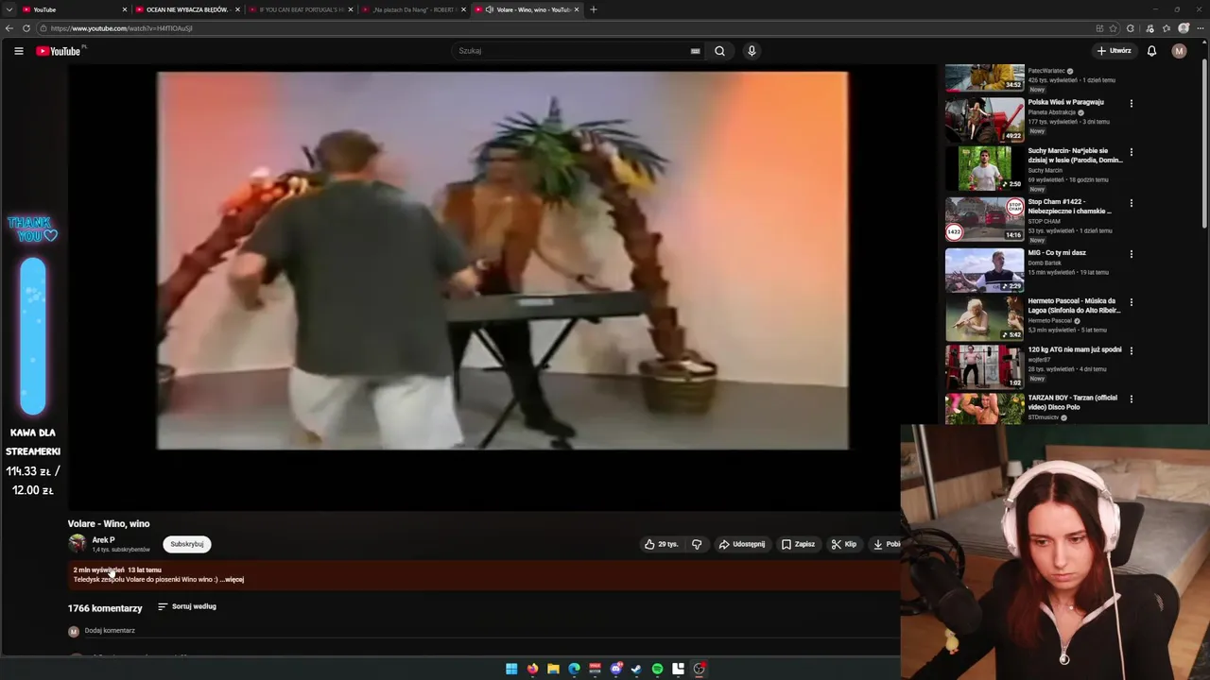Open the Stop Cham #1422 thumbnail
Viewport: 1210px width, 680px height.
click(984, 219)
